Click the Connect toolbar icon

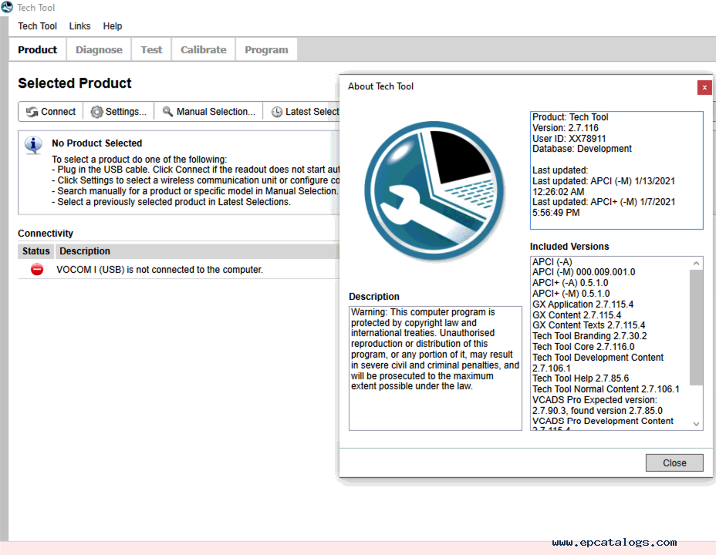pyautogui.click(x=32, y=112)
